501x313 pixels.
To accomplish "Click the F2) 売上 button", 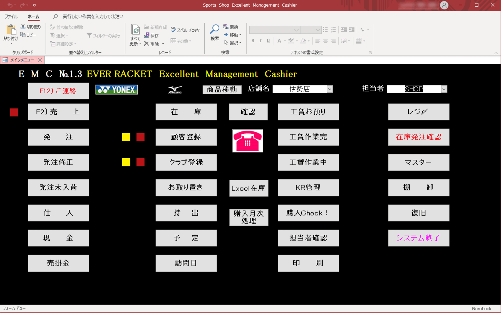I will pyautogui.click(x=58, y=112).
